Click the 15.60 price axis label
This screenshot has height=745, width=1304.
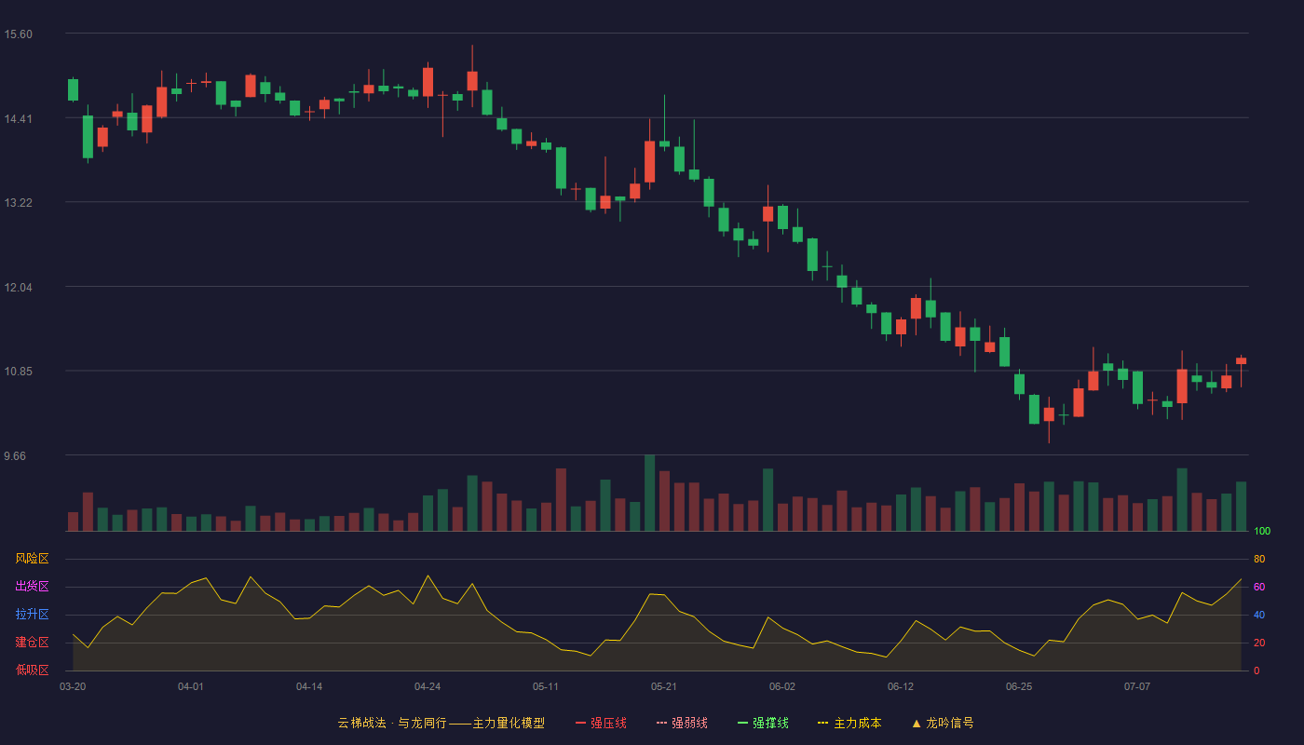pyautogui.click(x=18, y=34)
